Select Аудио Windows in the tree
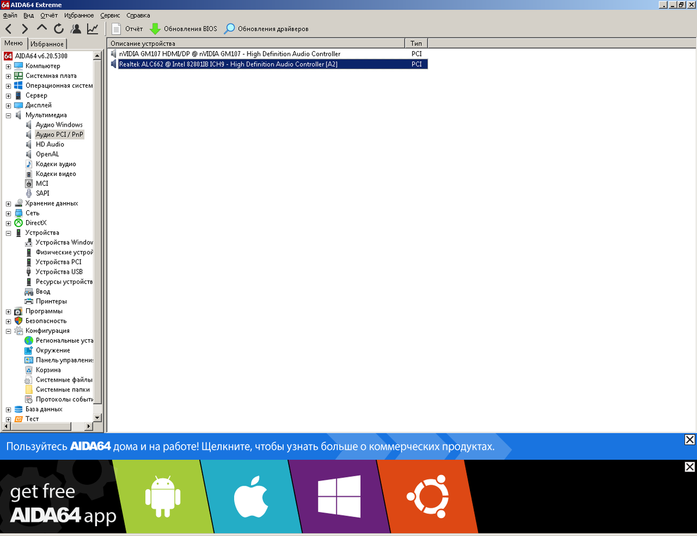 pos(59,125)
